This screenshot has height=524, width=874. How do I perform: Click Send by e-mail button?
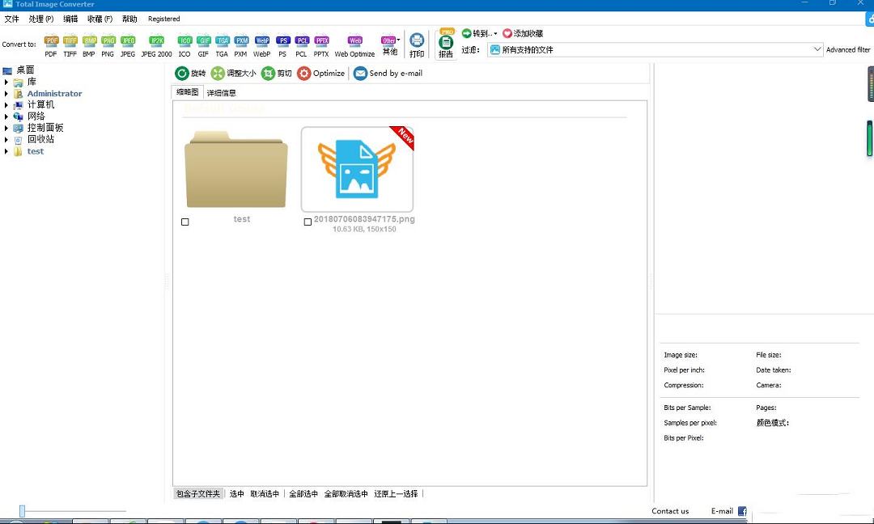point(385,73)
